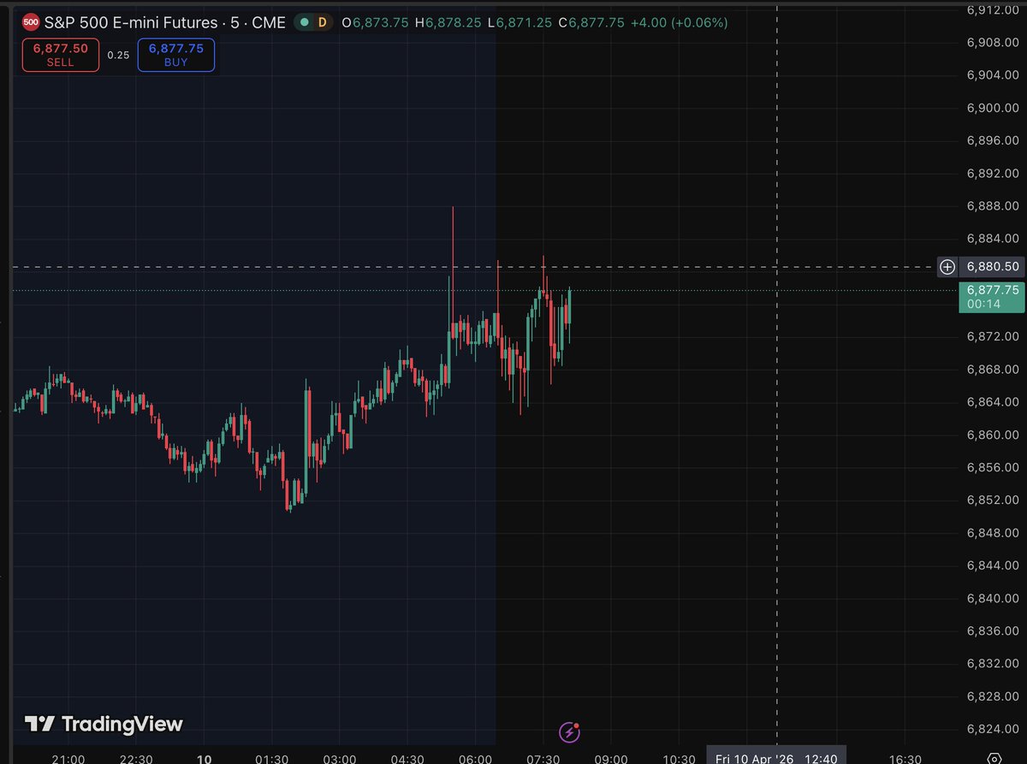Click the change value +4.00 (+0.06%)
This screenshot has width=1027, height=764.
pyautogui.click(x=680, y=22)
